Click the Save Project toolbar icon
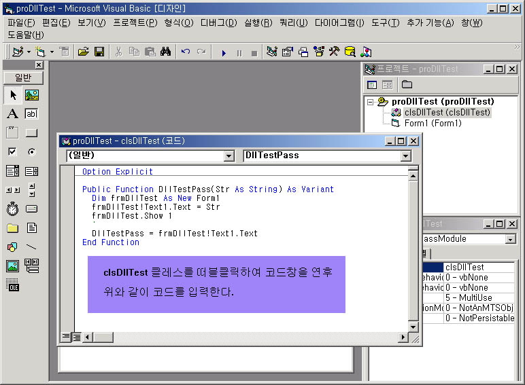This screenshot has width=525, height=385. tap(99, 52)
